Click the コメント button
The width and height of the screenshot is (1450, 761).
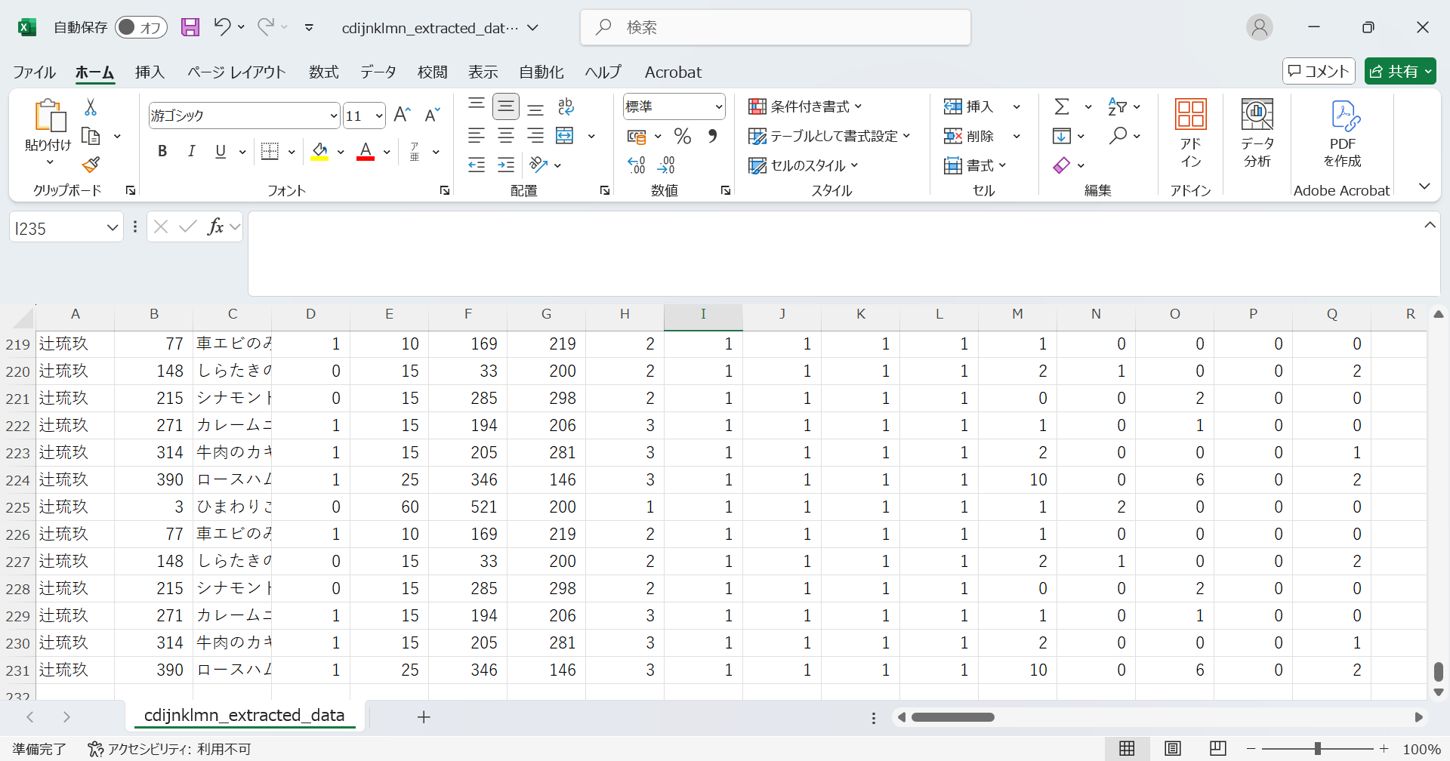pyautogui.click(x=1319, y=71)
